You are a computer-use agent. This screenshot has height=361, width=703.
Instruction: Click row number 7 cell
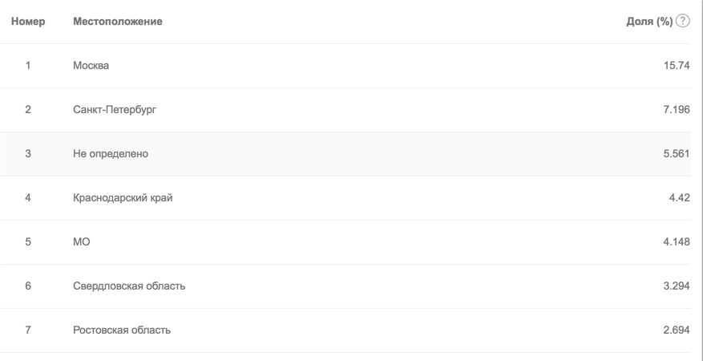(x=28, y=330)
